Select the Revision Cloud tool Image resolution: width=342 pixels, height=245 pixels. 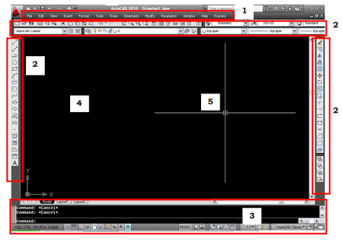[x=15, y=89]
